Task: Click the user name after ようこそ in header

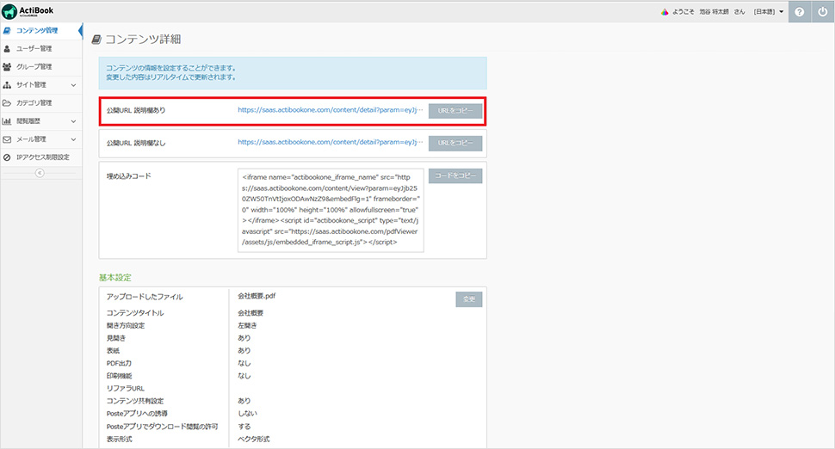Action: (x=714, y=12)
